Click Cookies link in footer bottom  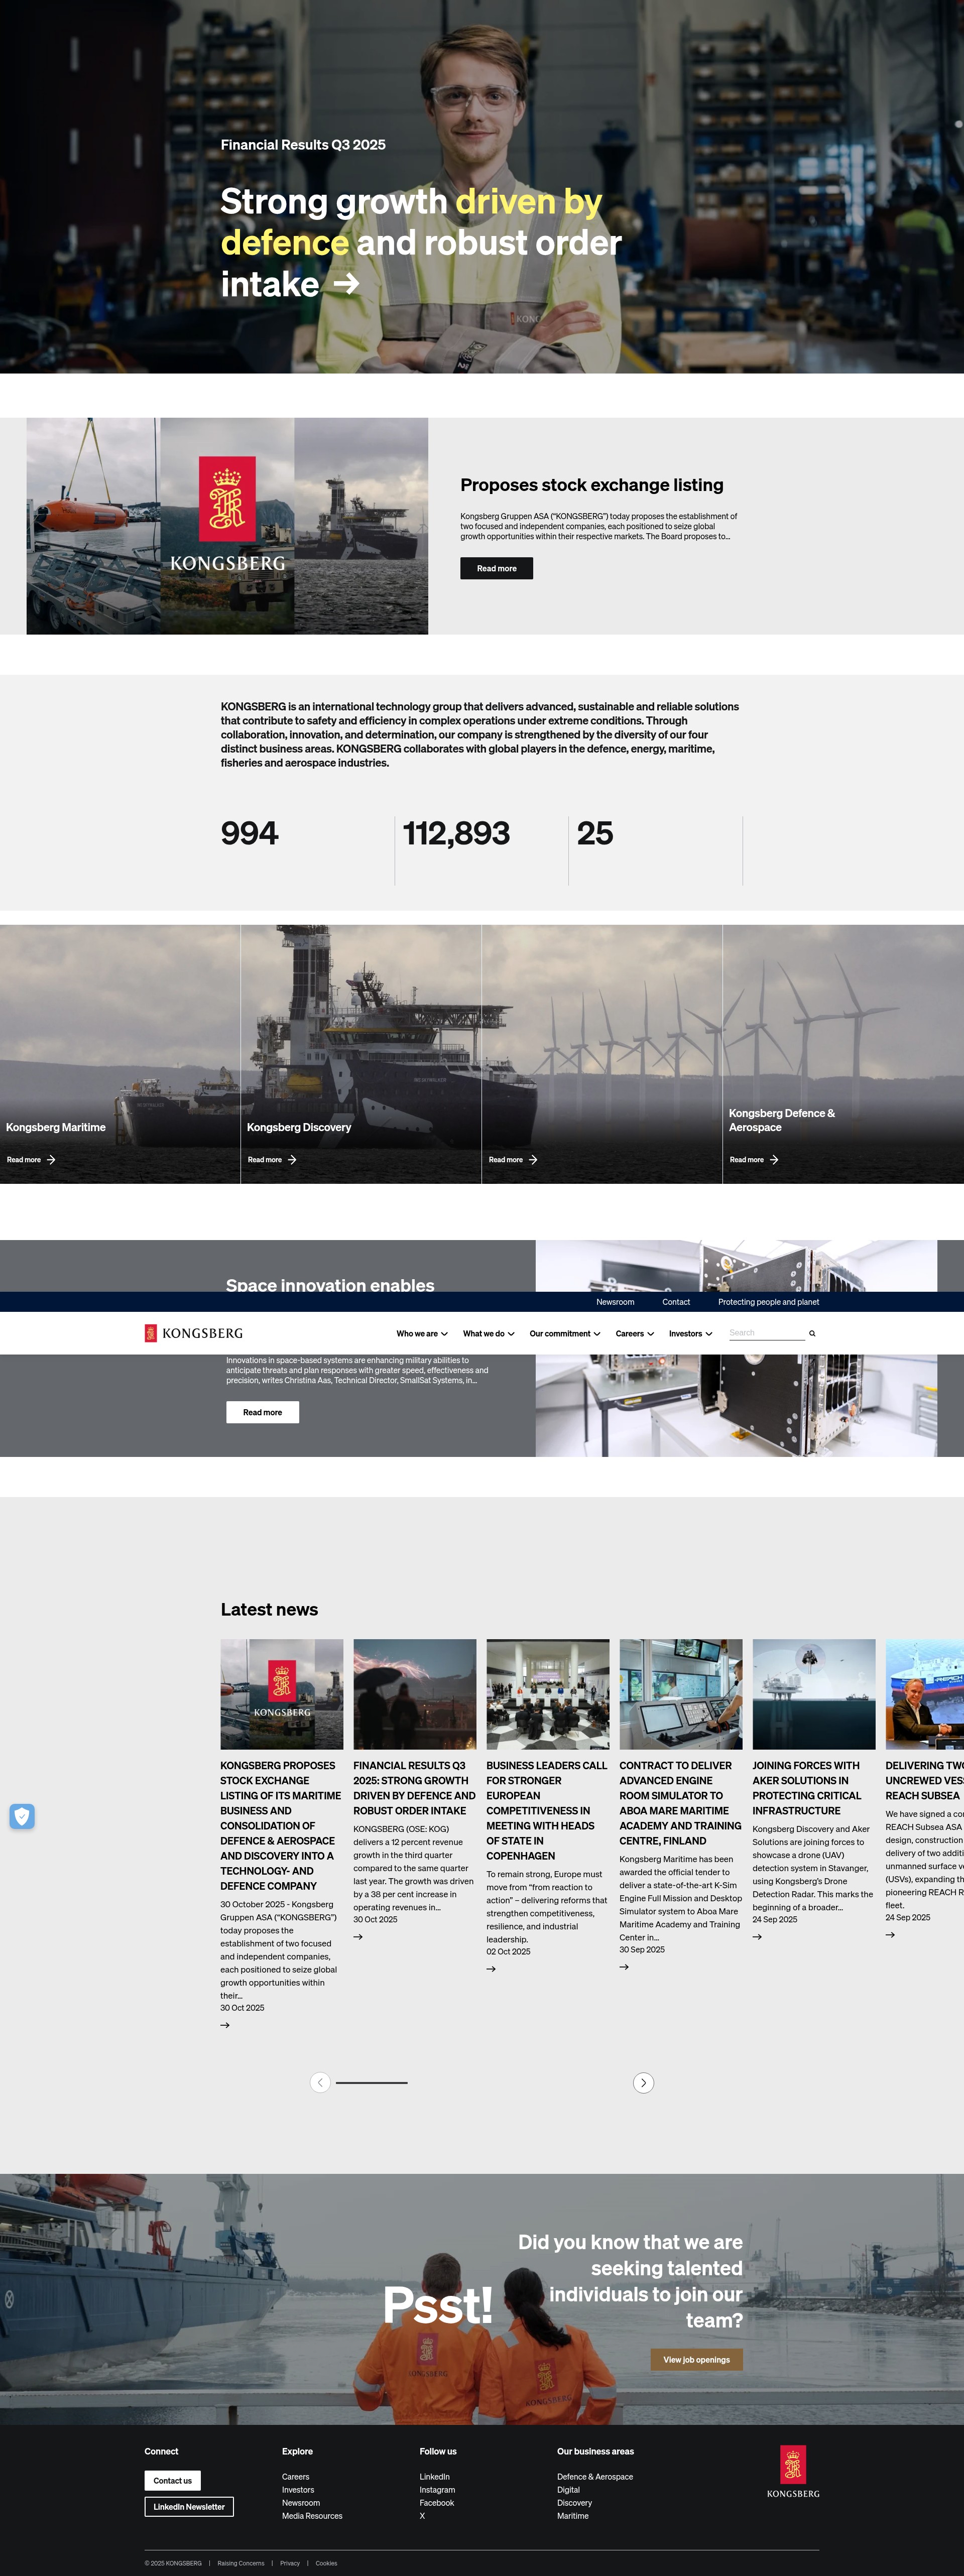pos(326,2563)
